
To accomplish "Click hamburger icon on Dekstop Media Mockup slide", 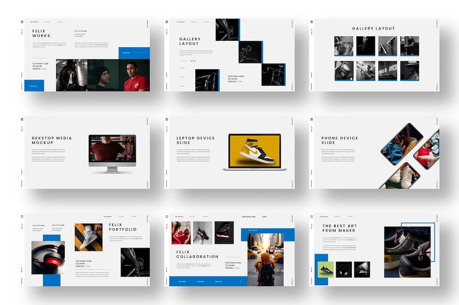I will click(x=22, y=119).
